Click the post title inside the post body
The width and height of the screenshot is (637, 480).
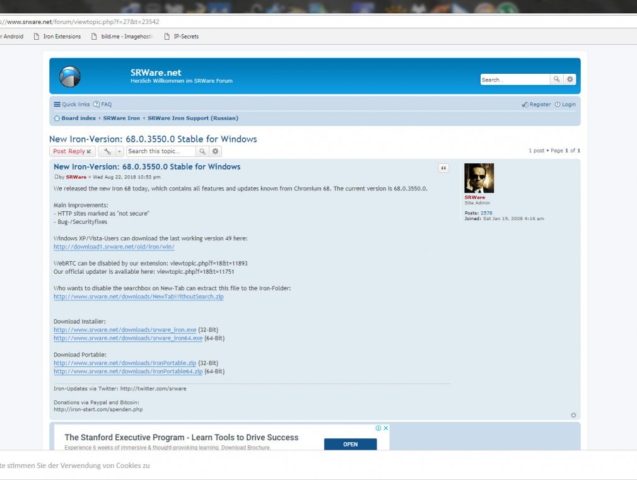[x=147, y=167]
